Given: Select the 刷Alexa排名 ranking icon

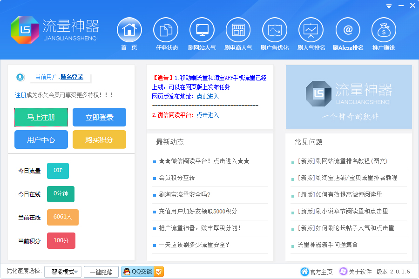Looking at the screenshot, I should 347,30.
